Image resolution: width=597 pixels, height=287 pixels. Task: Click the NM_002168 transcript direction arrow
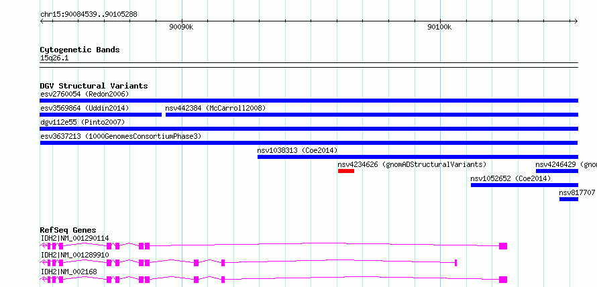click(43, 280)
